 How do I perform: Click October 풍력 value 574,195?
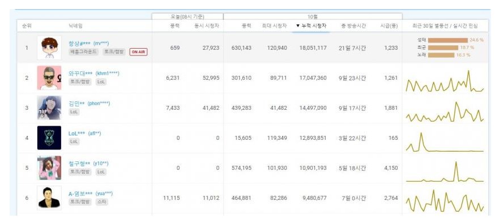pyautogui.click(x=241, y=168)
